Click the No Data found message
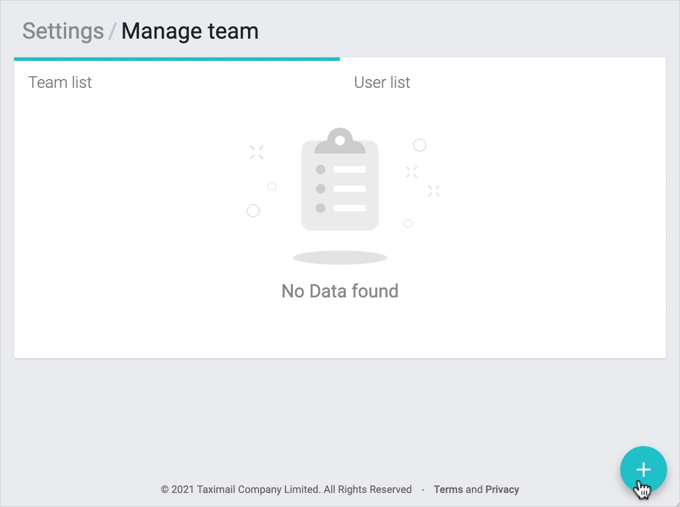 pyautogui.click(x=340, y=291)
